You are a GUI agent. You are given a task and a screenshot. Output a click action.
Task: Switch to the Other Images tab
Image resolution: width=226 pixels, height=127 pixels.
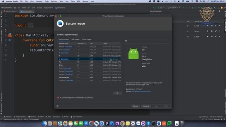point(87,39)
